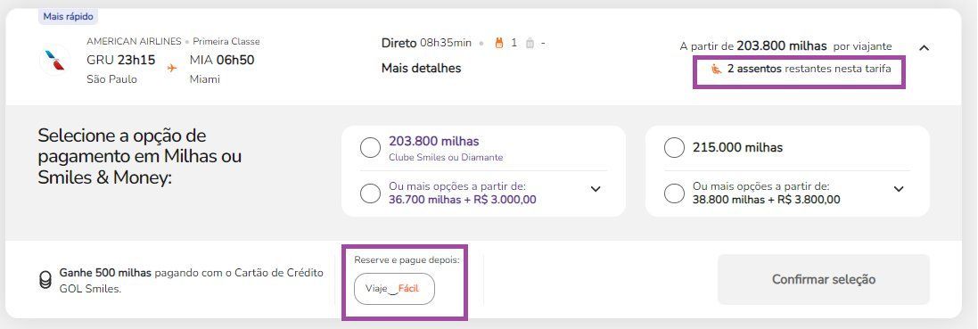The height and width of the screenshot is (329, 978).
Task: Select the 215.000 milhas option
Action: (674, 148)
